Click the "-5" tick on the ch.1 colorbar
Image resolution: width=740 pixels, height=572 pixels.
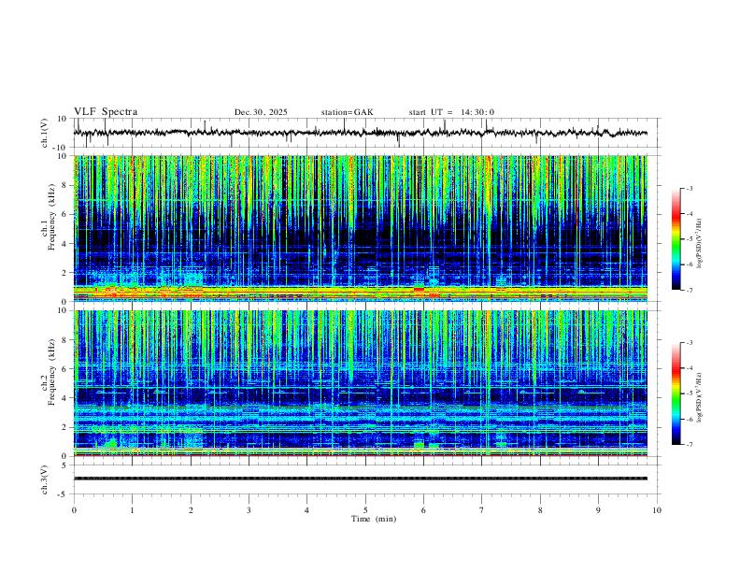pos(689,239)
